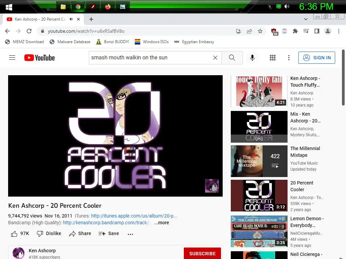This screenshot has height=259, width=346.
Task: Click the Chrome icon in the taskbar
Action: coord(78,7)
